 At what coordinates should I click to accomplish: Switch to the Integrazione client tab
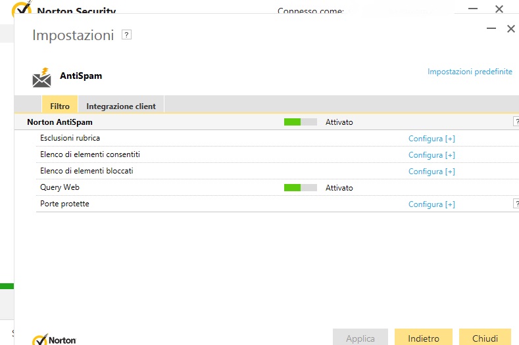pyautogui.click(x=121, y=106)
